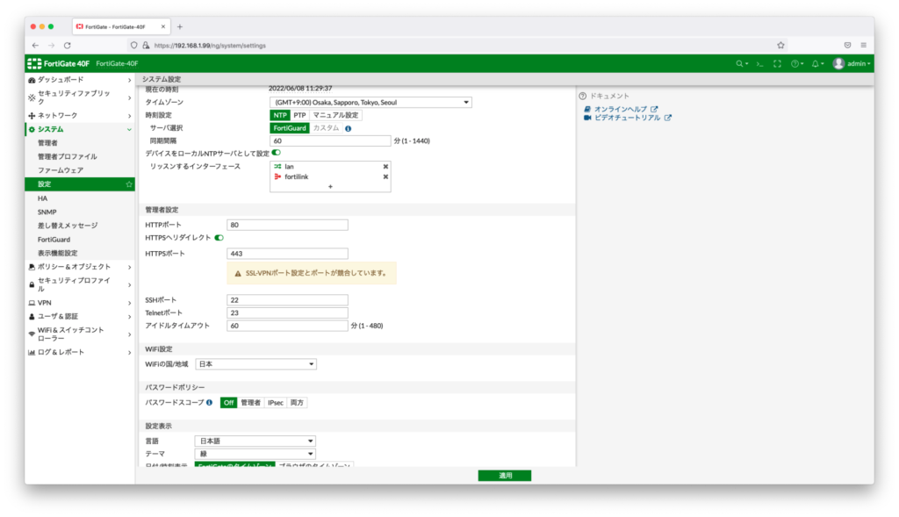Select カスタム as the server

(326, 128)
